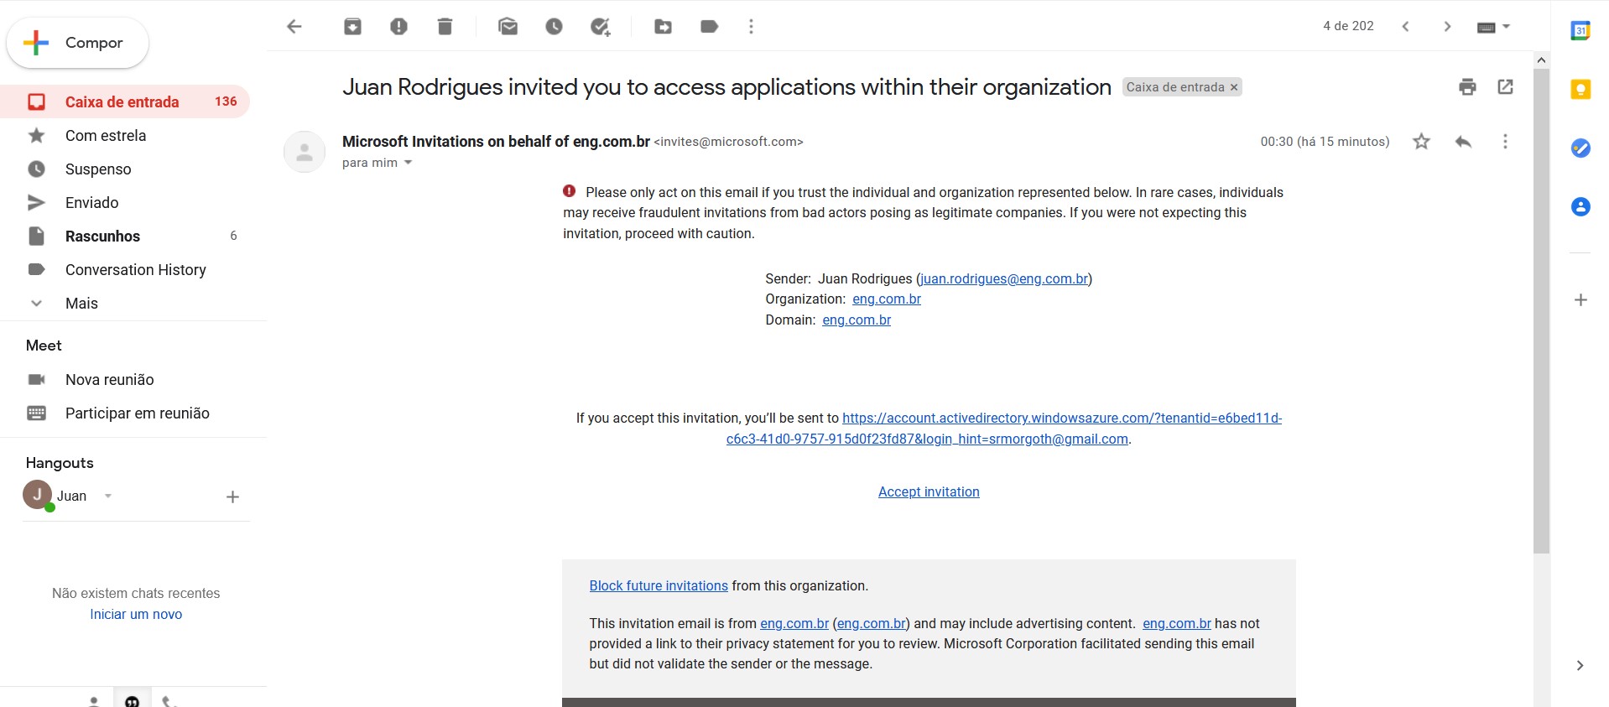Screen dimensions: 1609x707
Task: Add this email to Tasks
Action: pos(601,27)
